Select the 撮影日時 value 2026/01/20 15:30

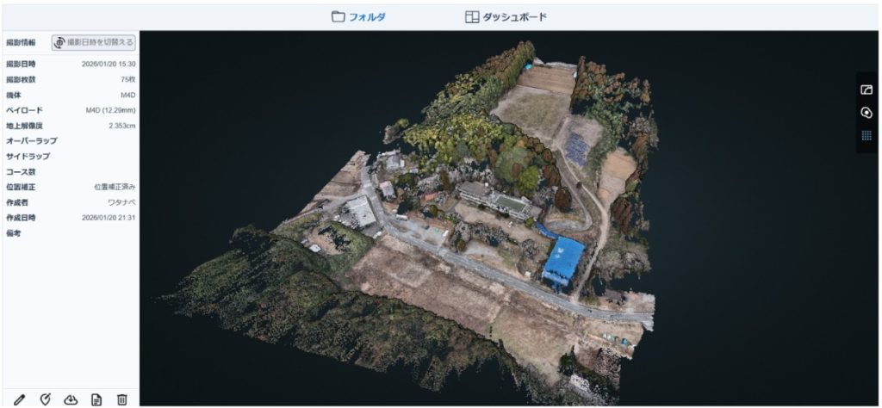click(x=109, y=64)
